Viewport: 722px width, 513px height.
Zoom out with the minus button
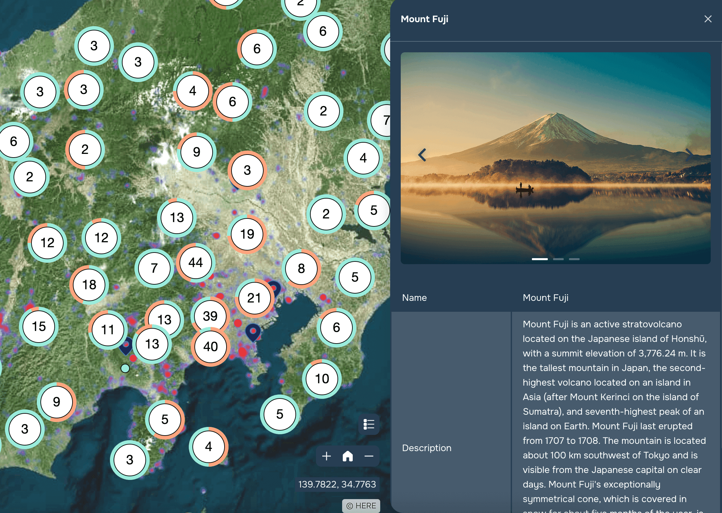coord(369,456)
